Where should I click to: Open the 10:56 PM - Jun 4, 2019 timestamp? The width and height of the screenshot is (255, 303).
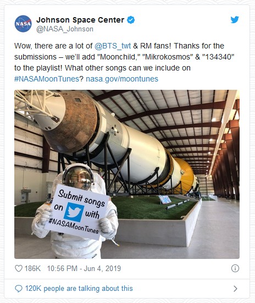pyautogui.click(x=84, y=268)
